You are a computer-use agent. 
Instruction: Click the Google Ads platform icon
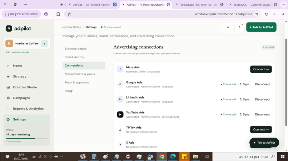[120, 84]
